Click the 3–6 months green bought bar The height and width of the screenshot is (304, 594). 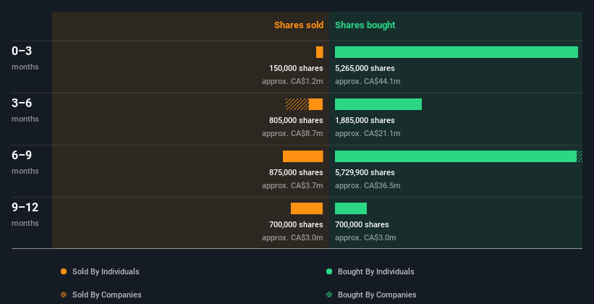point(378,104)
